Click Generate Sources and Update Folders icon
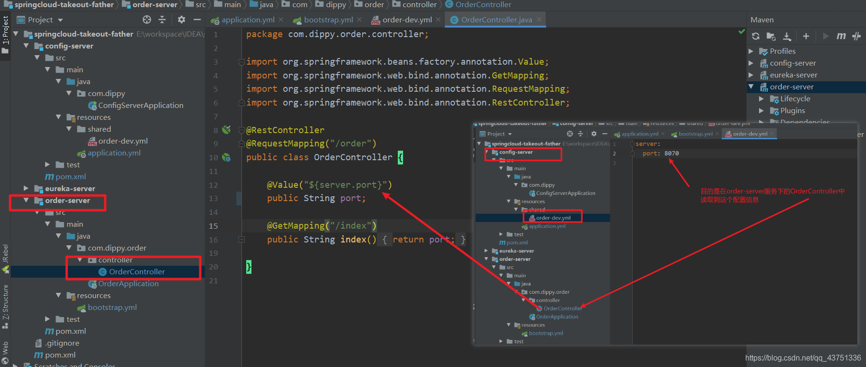Viewport: 866px width, 367px height. [771, 36]
